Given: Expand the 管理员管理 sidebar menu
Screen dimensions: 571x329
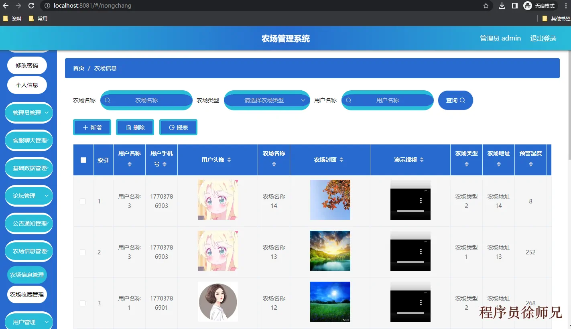Looking at the screenshot, I should [x=29, y=113].
